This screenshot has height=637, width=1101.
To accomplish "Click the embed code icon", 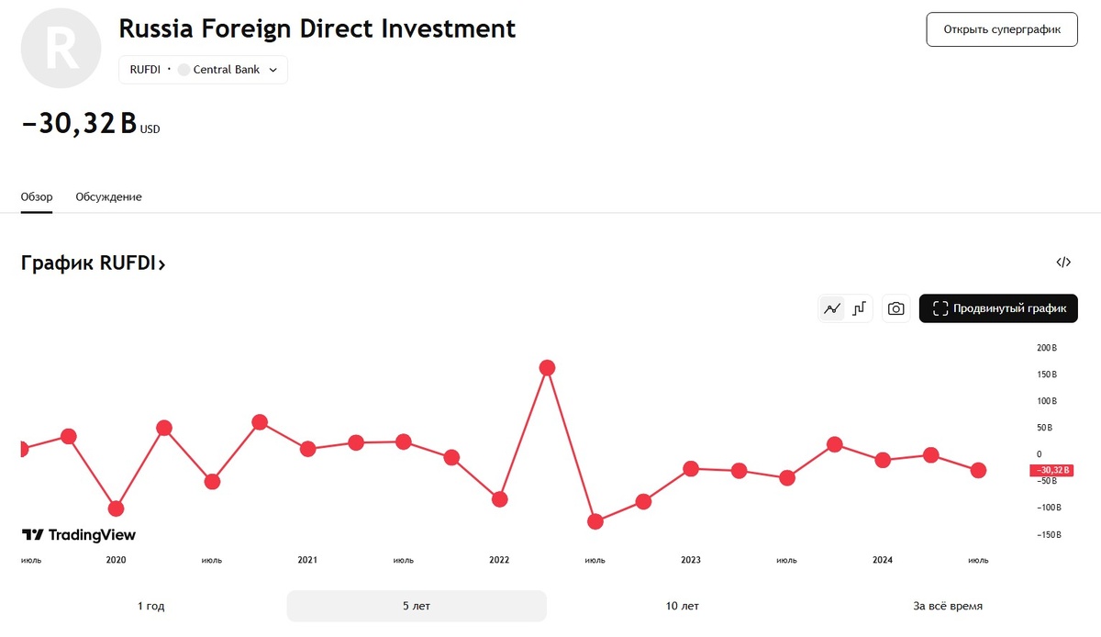I will tap(1063, 263).
